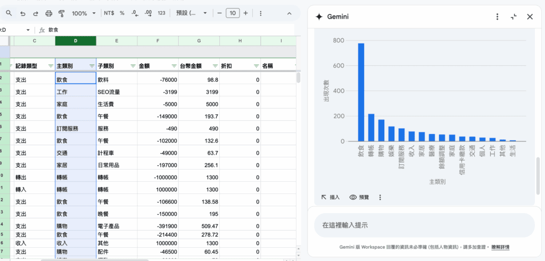Image resolution: width=545 pixels, height=261 pixels.
Task: Open filter for 折扣 column
Action: click(256, 65)
